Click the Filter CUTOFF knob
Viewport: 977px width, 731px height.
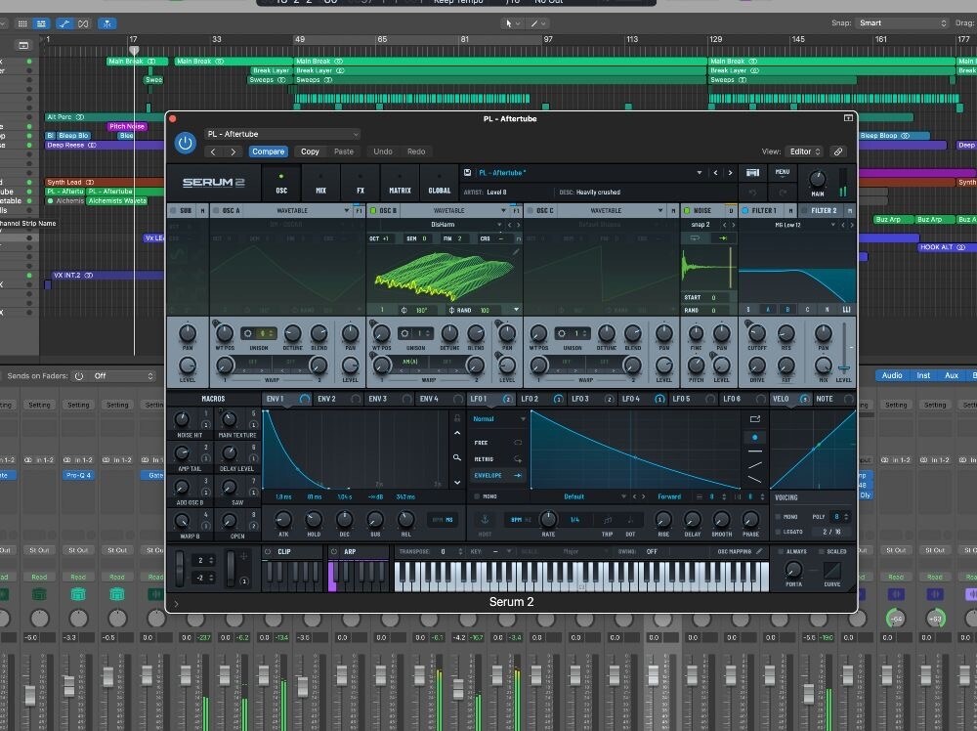(756, 334)
